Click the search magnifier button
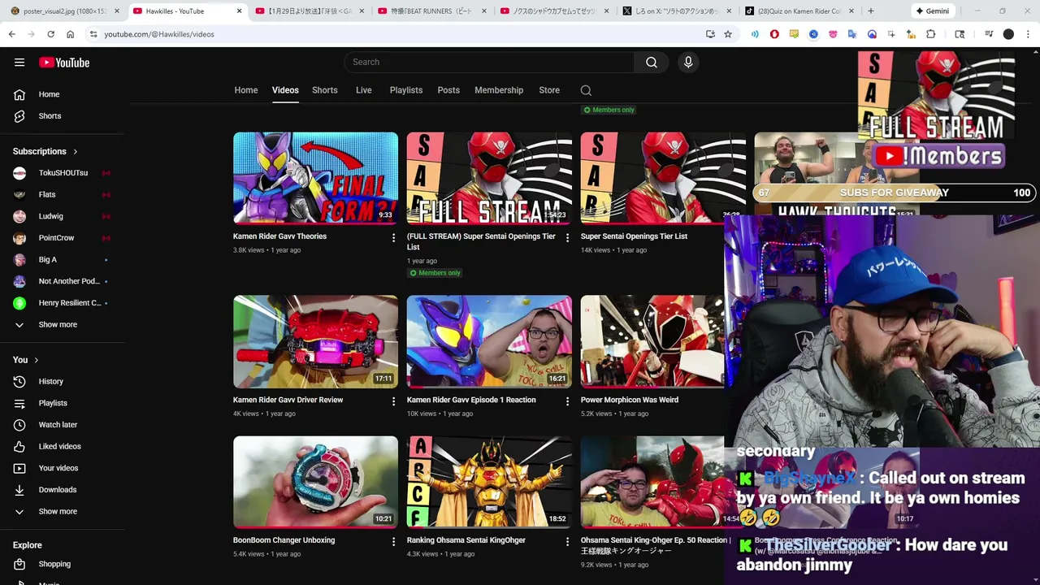1040x585 pixels. [x=652, y=63]
